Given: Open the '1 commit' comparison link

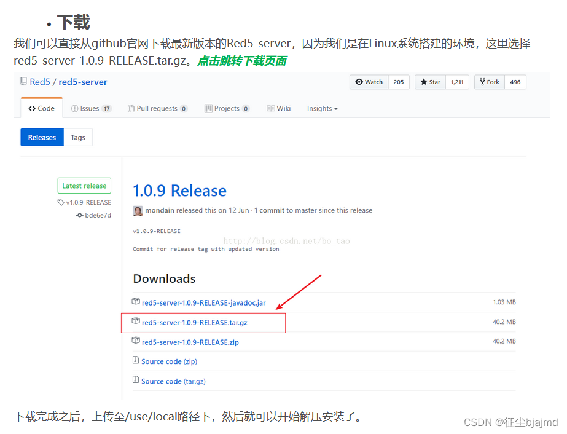Looking at the screenshot, I should point(270,210).
